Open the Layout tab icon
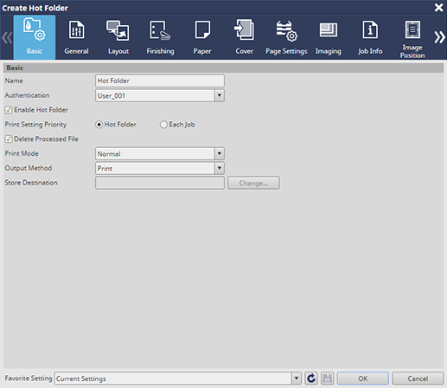The height and width of the screenshot is (388, 447). (118, 30)
